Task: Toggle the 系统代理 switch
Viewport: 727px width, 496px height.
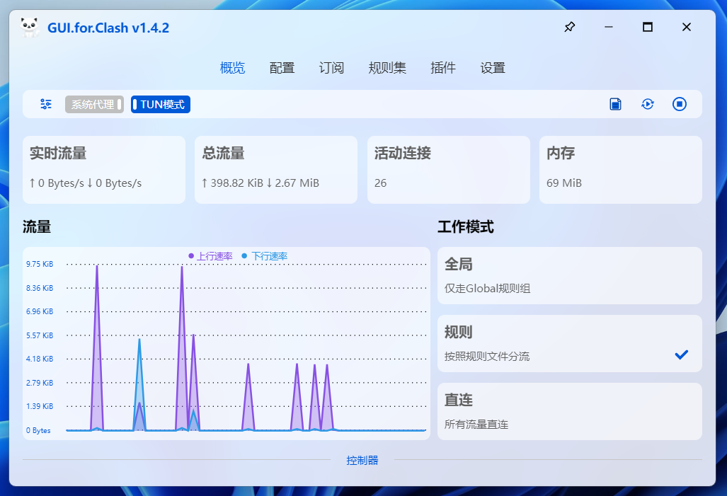Action: pos(95,105)
